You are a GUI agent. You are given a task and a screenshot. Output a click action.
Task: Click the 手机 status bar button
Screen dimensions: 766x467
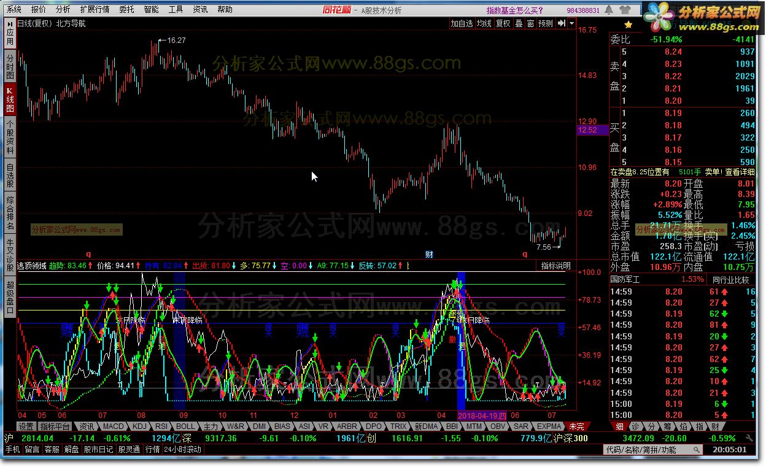tap(12, 449)
